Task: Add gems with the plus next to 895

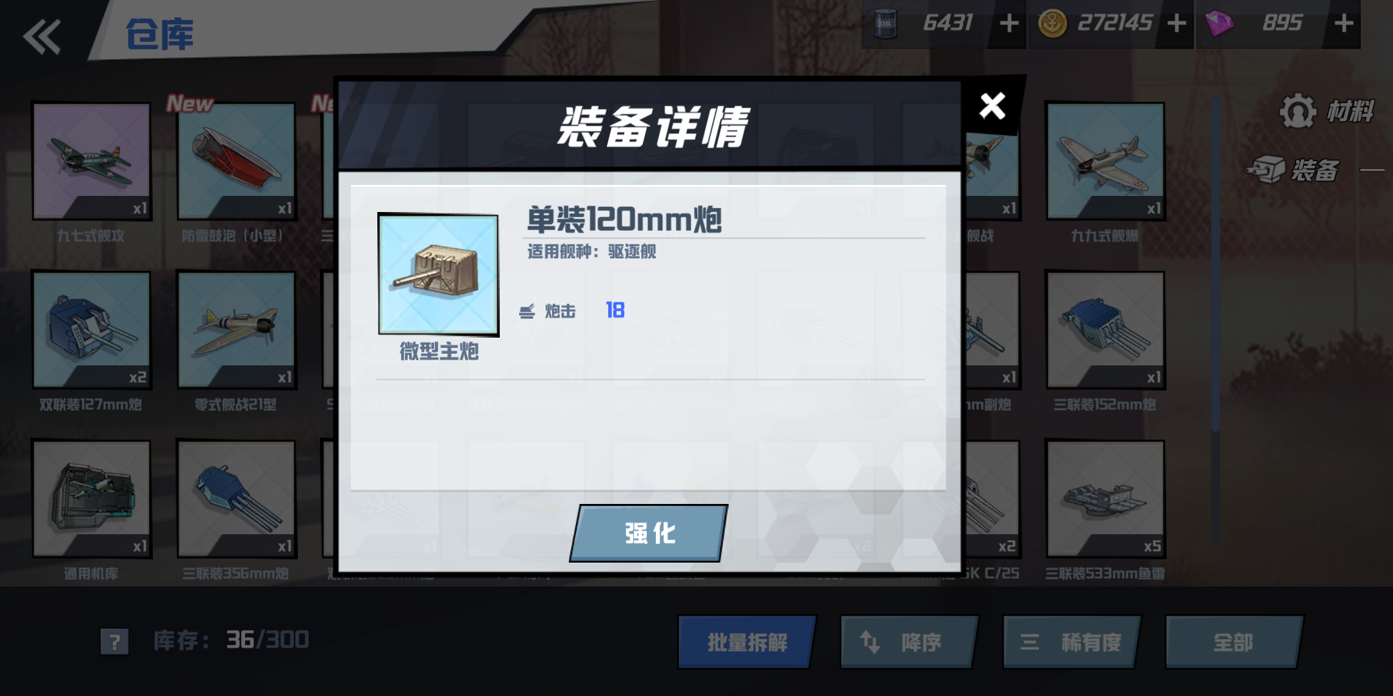Action: [1344, 23]
